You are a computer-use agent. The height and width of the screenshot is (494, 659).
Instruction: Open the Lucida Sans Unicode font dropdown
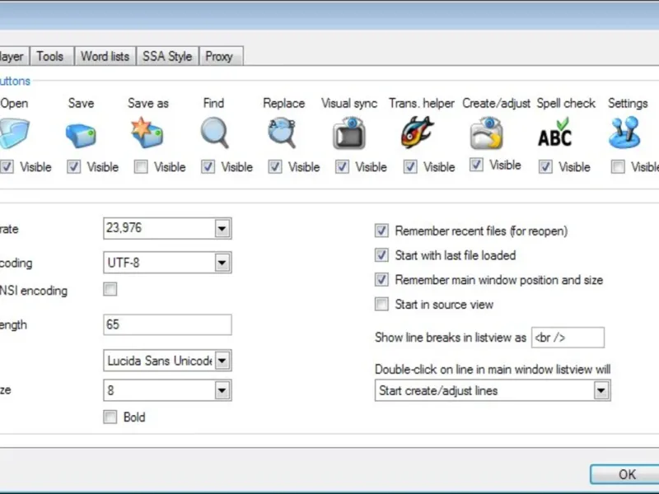(x=222, y=361)
